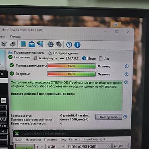Viewport: 149px width, 149px height.
Task: Open Профиль menu in CrystalDiskMark
Action: (x=51, y=140)
